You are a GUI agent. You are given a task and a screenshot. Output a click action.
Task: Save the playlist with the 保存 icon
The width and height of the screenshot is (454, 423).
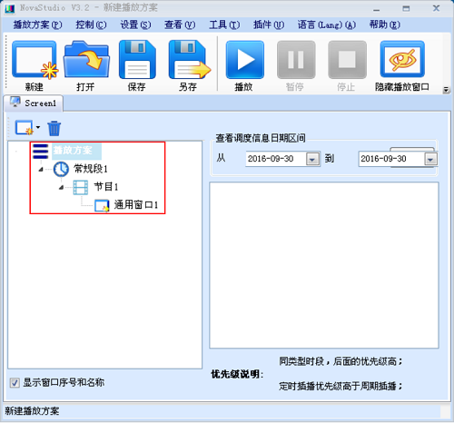(137, 60)
